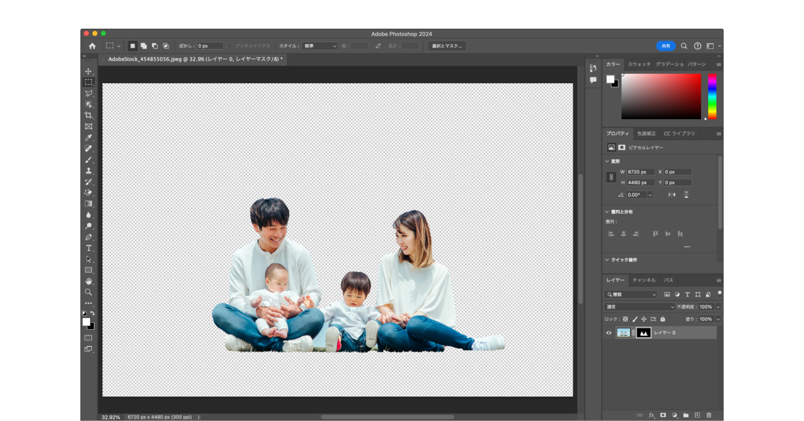Click the create new layer icon
Viewport: 804px width, 421px height.
click(697, 415)
